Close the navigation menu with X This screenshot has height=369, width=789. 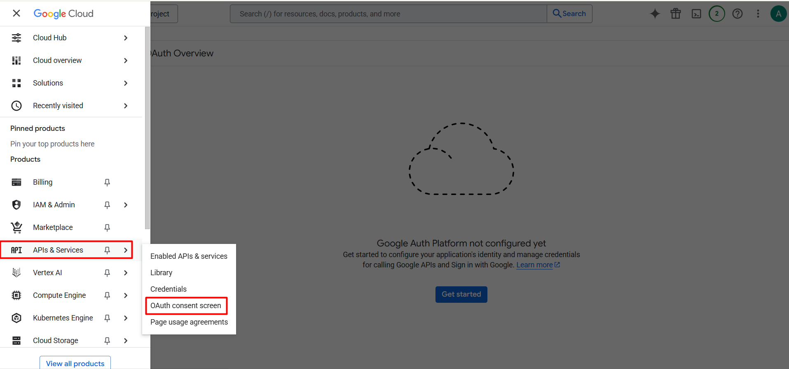pos(16,13)
